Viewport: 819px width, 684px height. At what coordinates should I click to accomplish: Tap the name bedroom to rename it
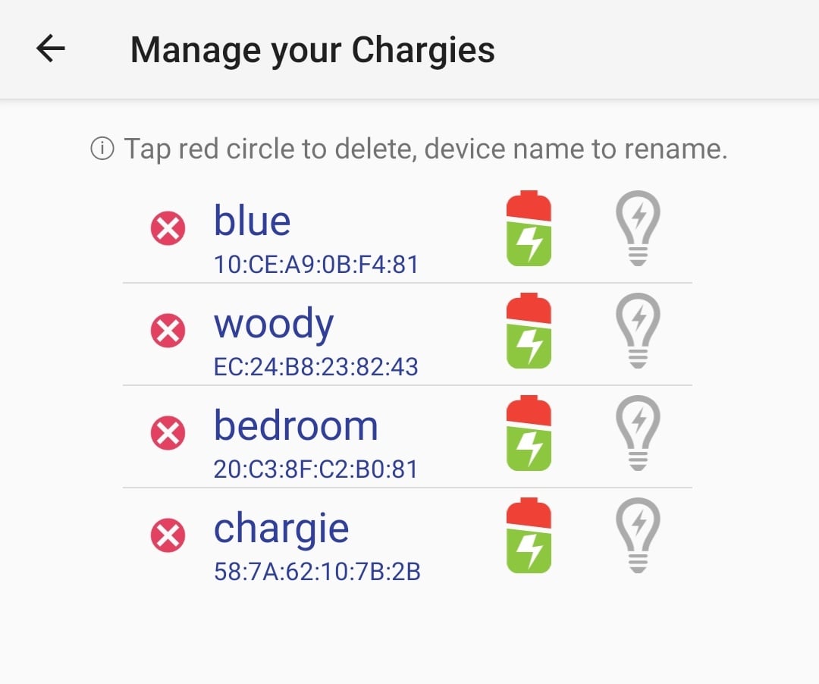point(296,425)
